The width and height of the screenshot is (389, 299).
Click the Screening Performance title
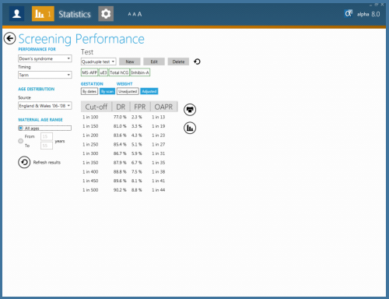pyautogui.click(x=82, y=39)
